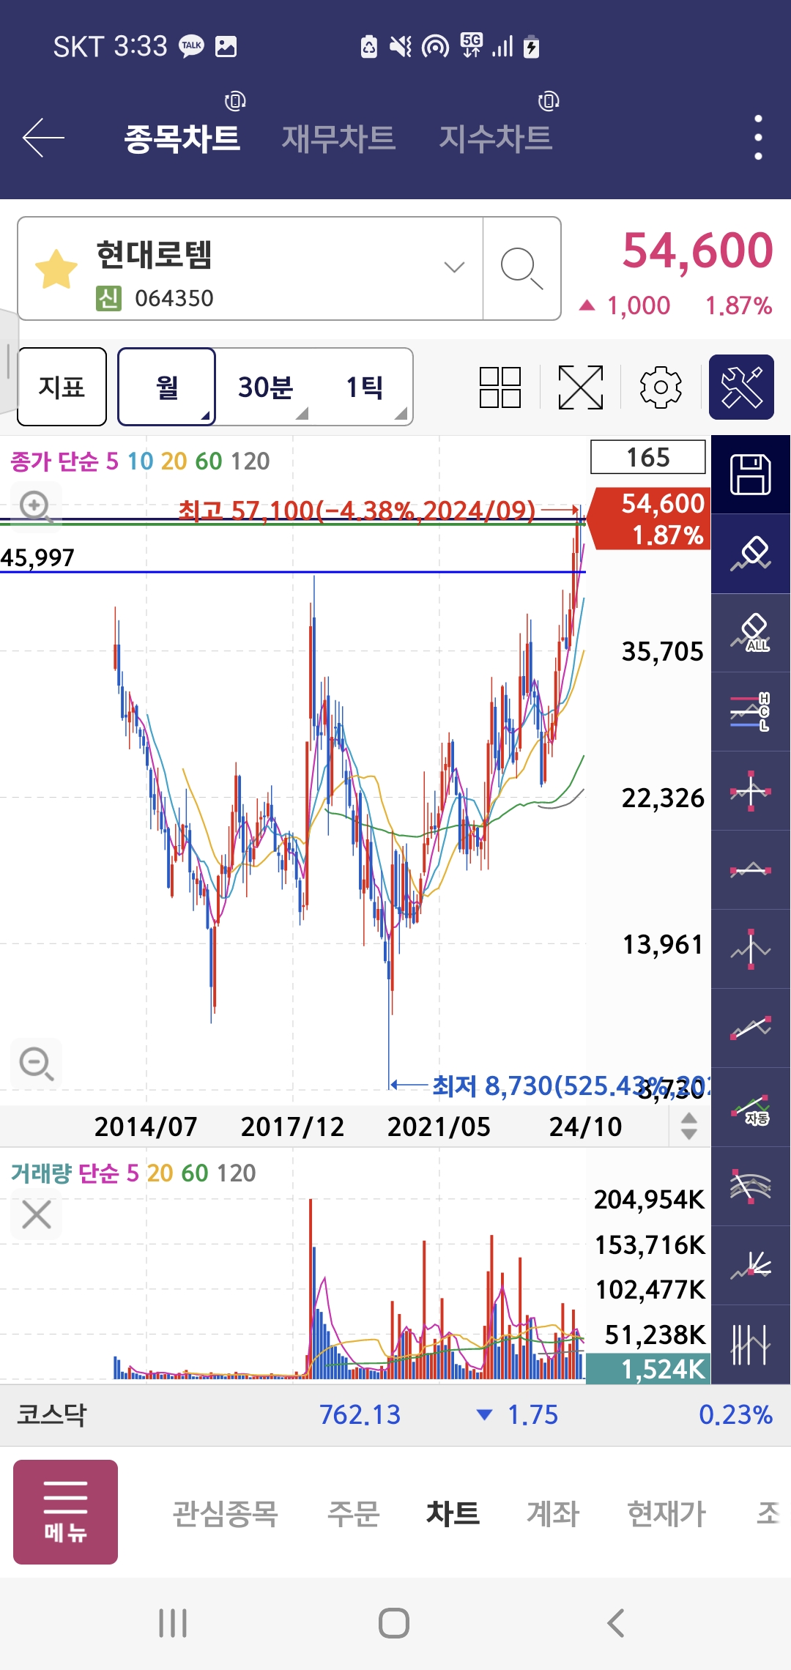Tap the 최저 8,730 low label

(x=571, y=1085)
